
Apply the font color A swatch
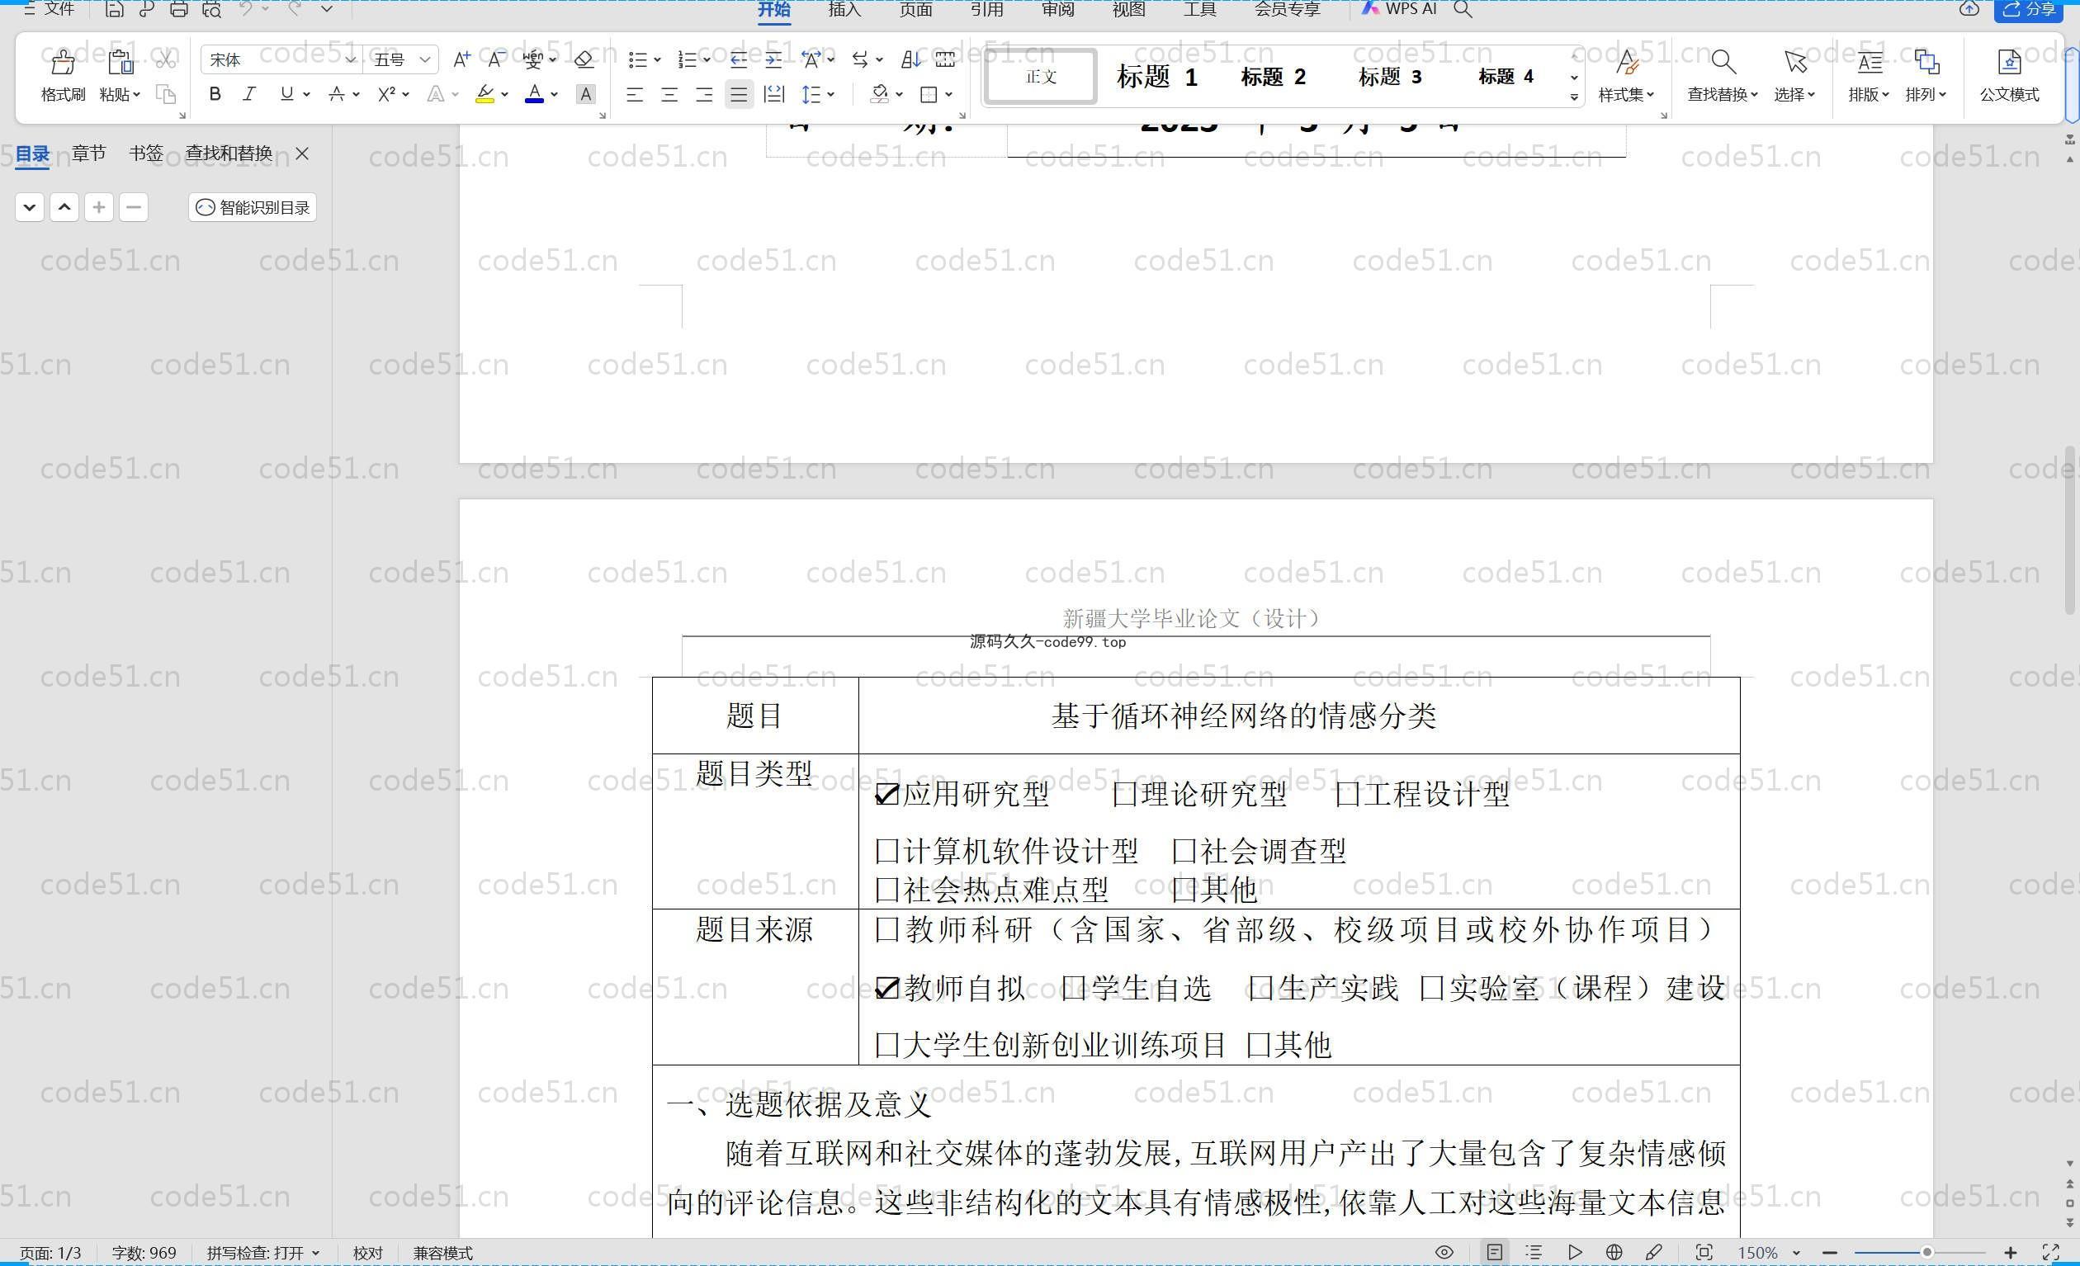tap(534, 95)
